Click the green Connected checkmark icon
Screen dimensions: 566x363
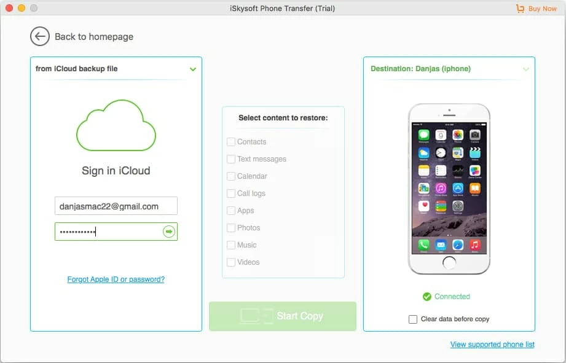click(427, 297)
